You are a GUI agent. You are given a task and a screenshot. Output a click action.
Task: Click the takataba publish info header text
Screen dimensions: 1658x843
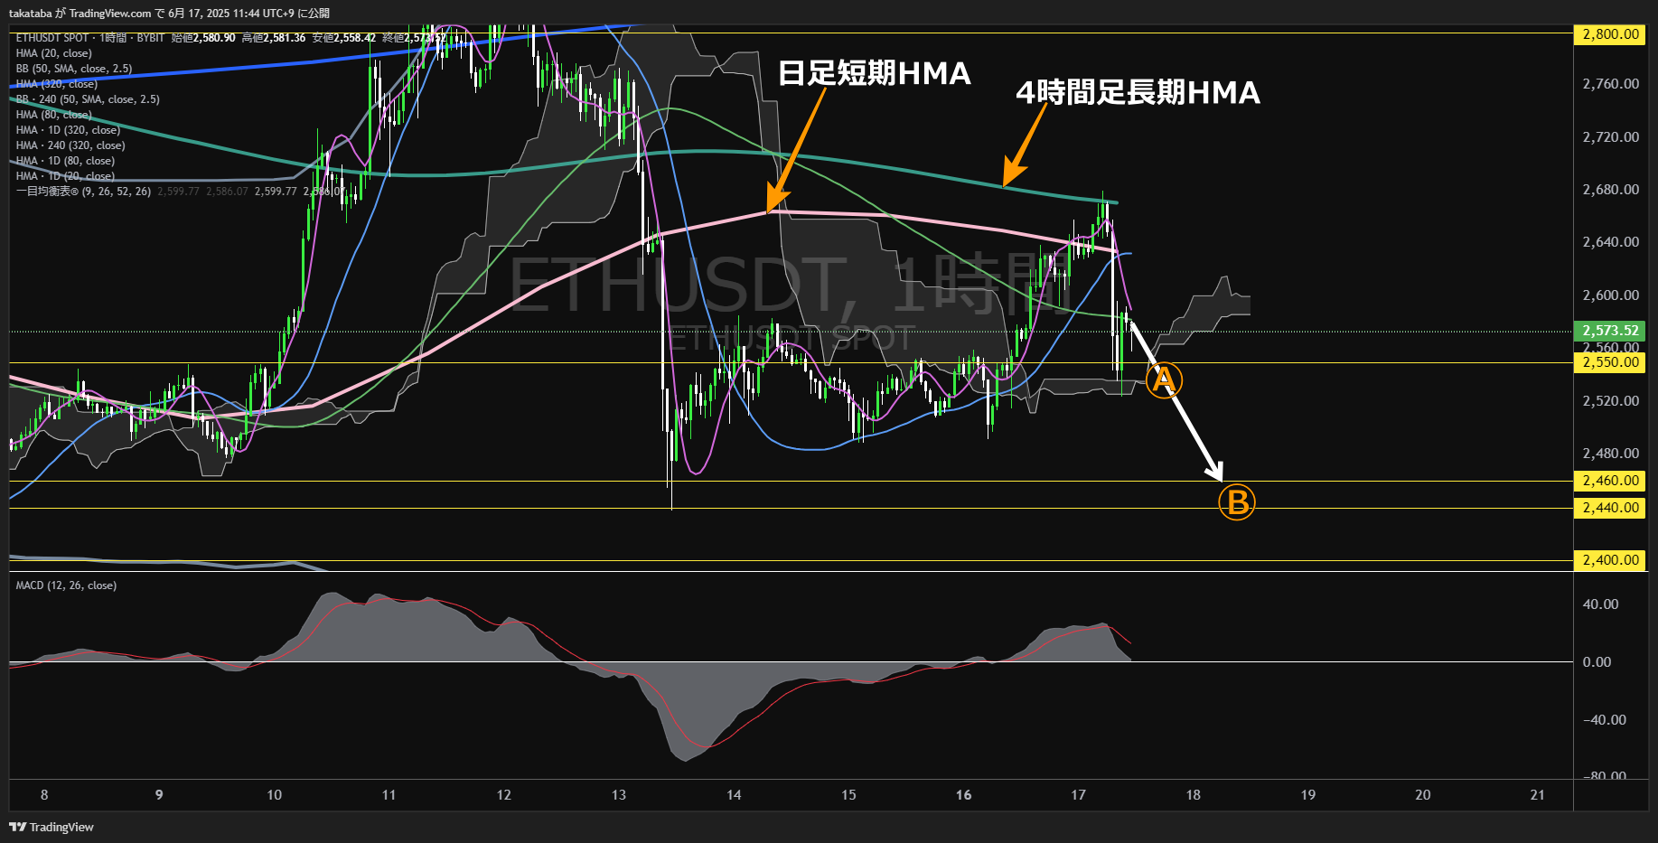(x=169, y=13)
